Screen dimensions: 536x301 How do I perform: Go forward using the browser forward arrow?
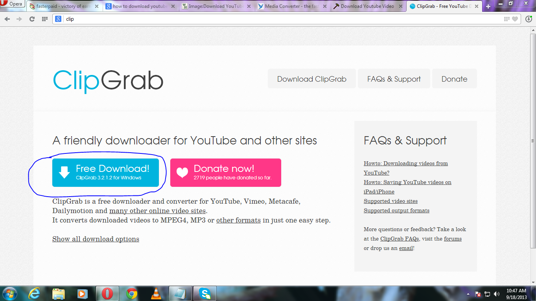click(19, 19)
